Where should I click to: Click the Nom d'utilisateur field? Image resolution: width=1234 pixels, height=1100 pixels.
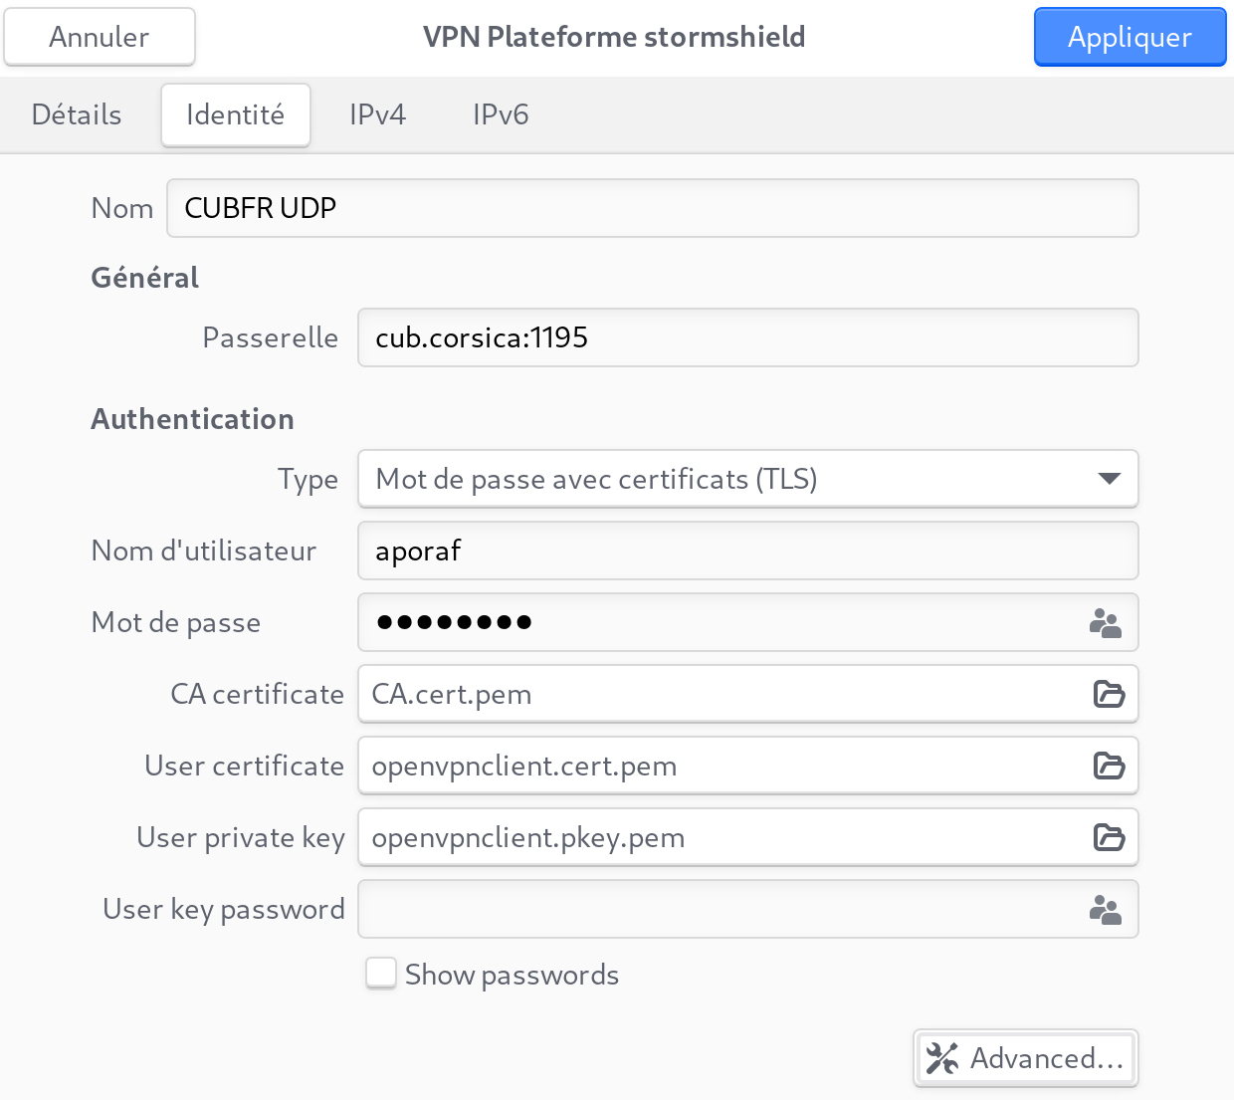(746, 550)
